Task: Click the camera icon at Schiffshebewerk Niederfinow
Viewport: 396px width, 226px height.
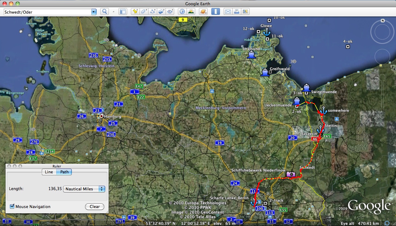Action: click(x=291, y=174)
